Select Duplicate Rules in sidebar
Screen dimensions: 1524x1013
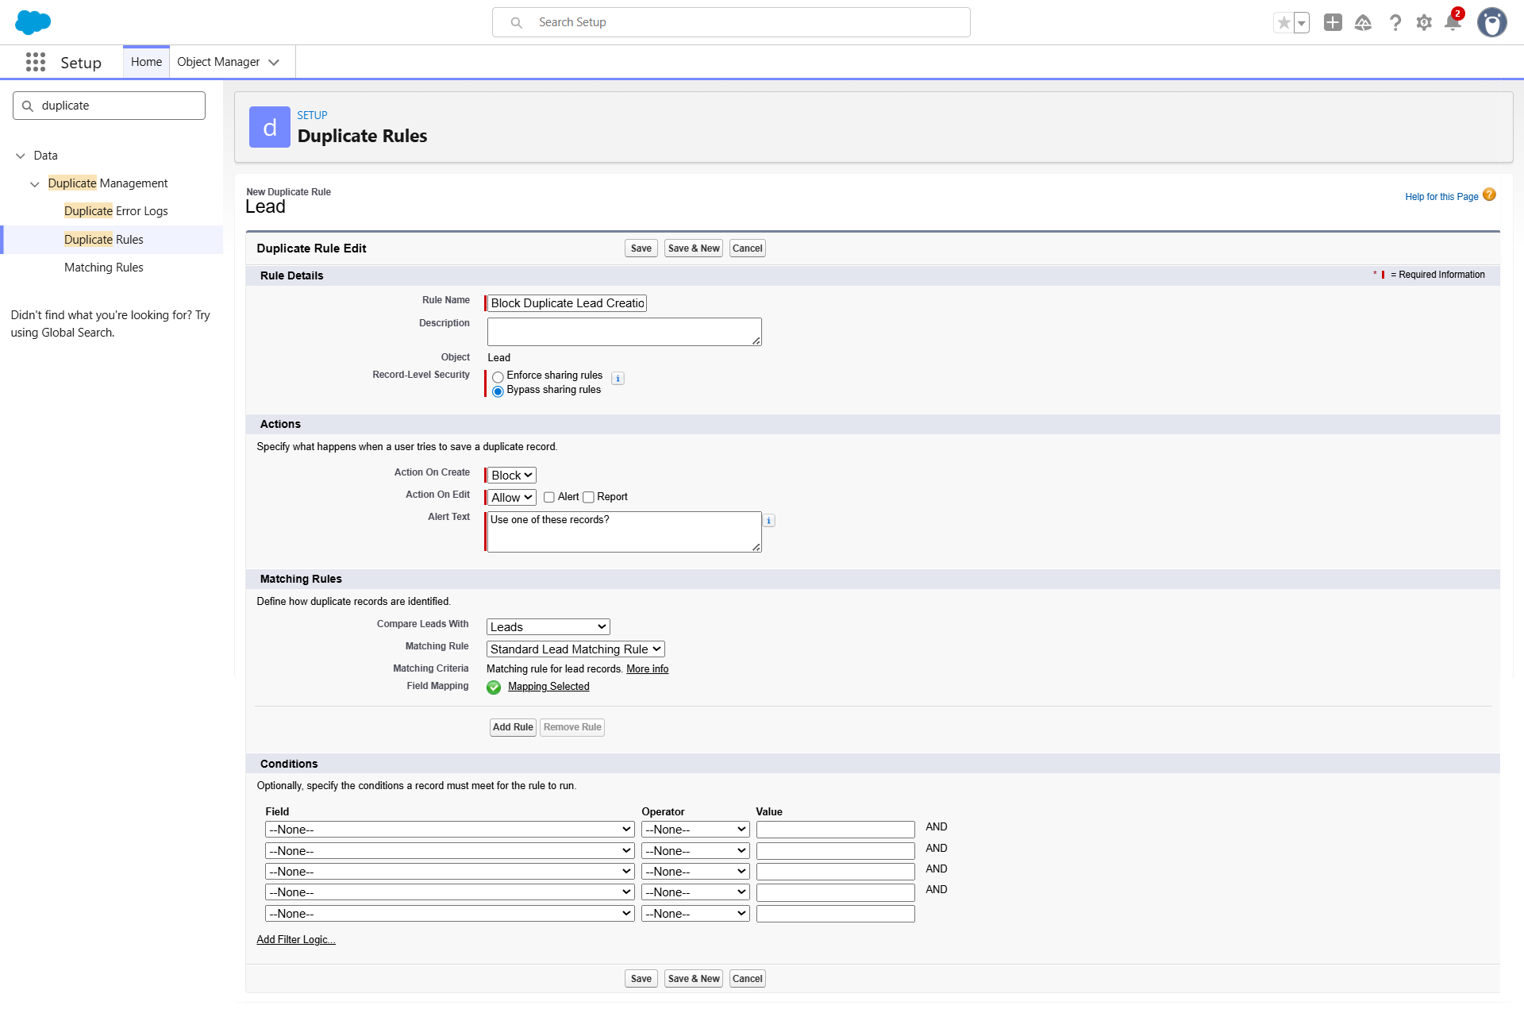coord(104,240)
